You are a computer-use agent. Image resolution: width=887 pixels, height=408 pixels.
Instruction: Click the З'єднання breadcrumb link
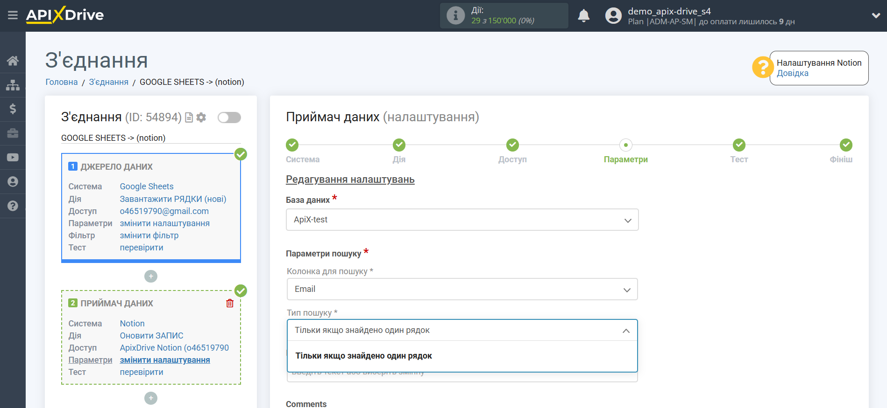108,82
